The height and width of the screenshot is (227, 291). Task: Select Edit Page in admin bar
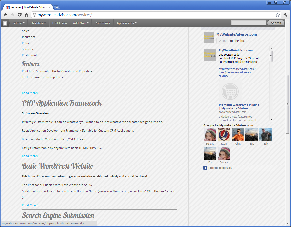(x=59, y=23)
